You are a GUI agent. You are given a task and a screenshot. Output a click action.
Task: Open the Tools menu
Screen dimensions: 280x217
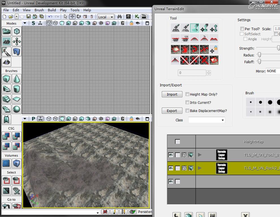point(75,10)
